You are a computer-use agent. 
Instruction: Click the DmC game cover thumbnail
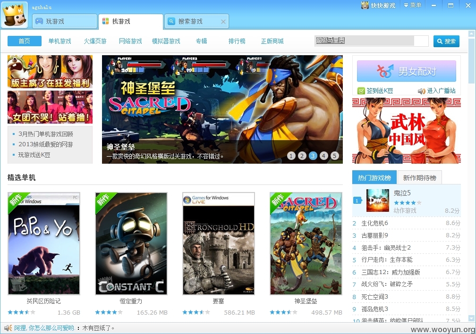378,200
